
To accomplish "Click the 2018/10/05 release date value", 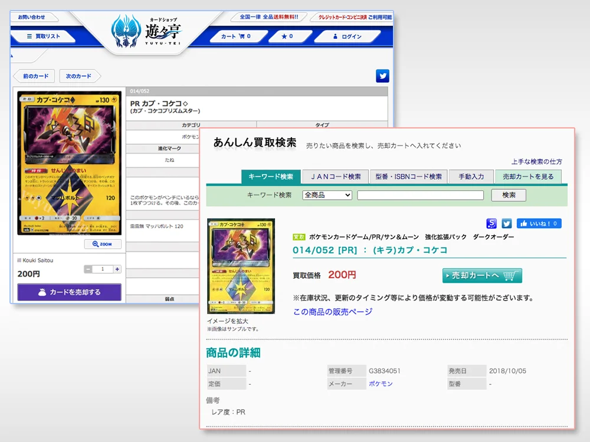I will (507, 371).
